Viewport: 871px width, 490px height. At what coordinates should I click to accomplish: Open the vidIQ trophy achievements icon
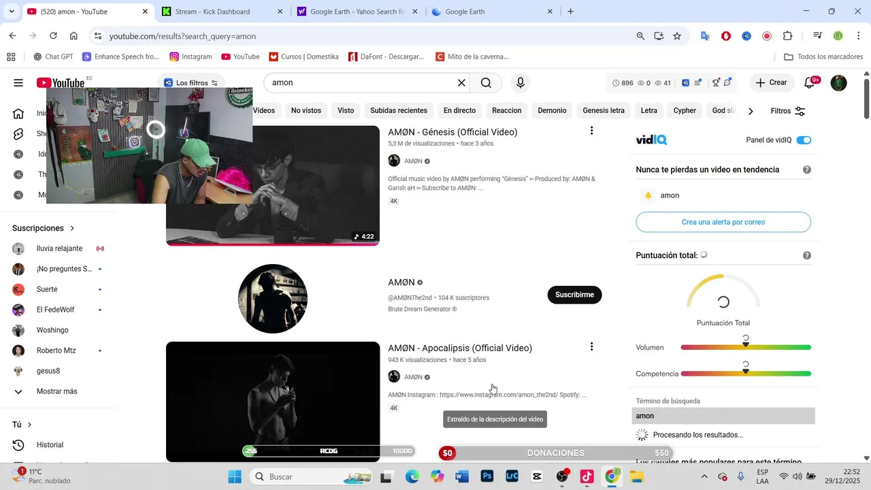[715, 83]
